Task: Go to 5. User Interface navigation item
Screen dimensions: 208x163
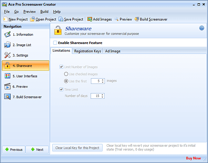Action: (26, 76)
